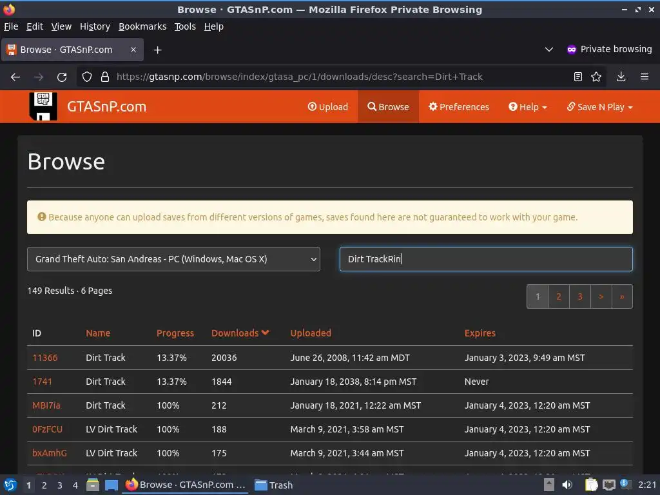Click the GTASnP.com site title
Viewport: 660px width, 495px height.
pyautogui.click(x=106, y=106)
